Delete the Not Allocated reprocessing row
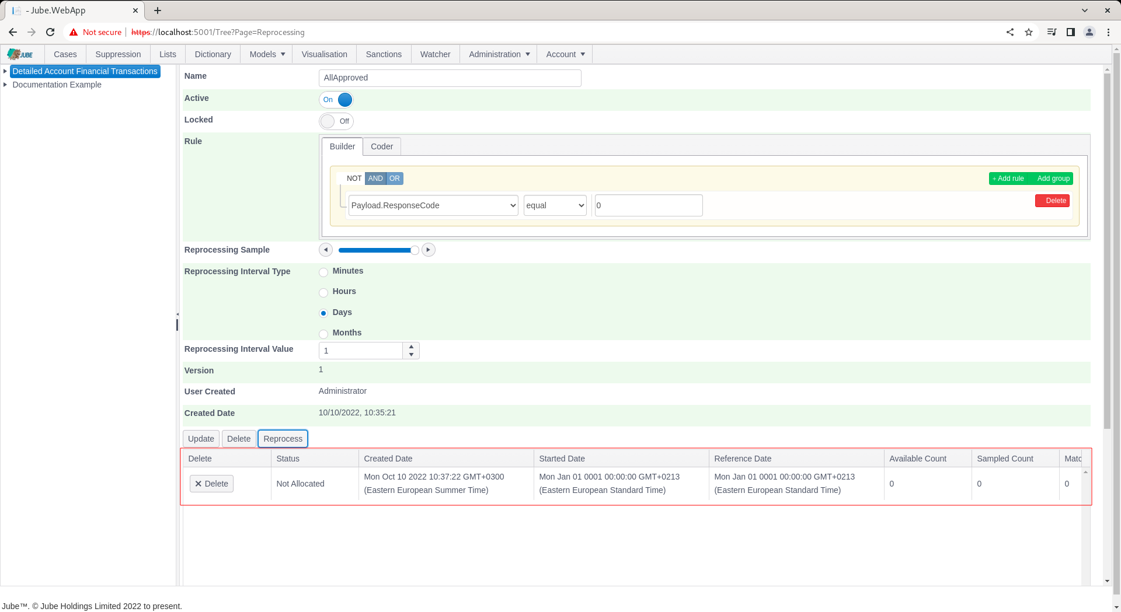This screenshot has width=1121, height=612. (211, 484)
